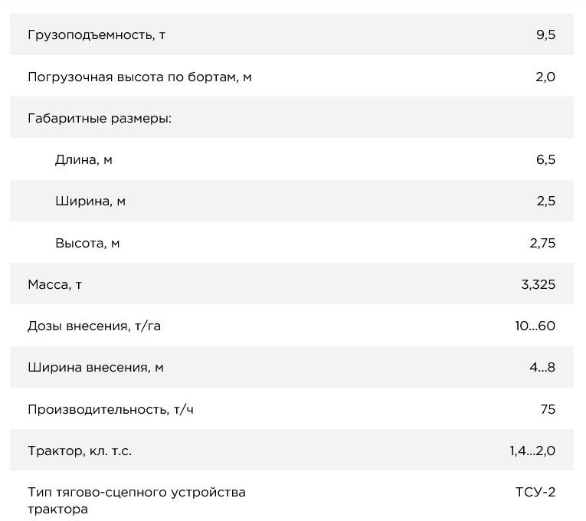Select the 10...60 application dose value
This screenshot has width=586, height=521.
535,326
